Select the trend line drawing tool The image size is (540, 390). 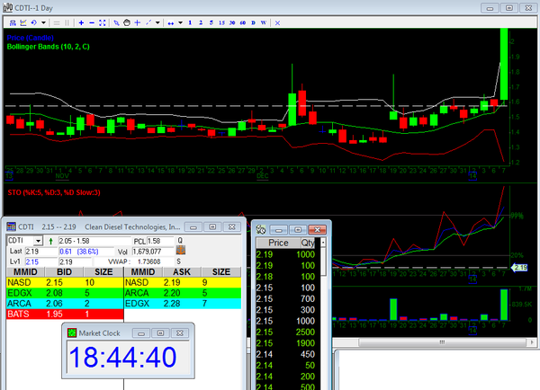148,22
